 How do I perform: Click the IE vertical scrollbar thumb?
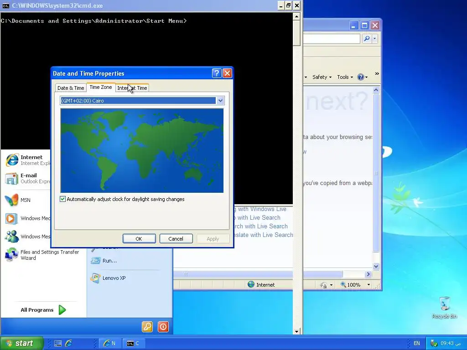[x=376, y=173]
